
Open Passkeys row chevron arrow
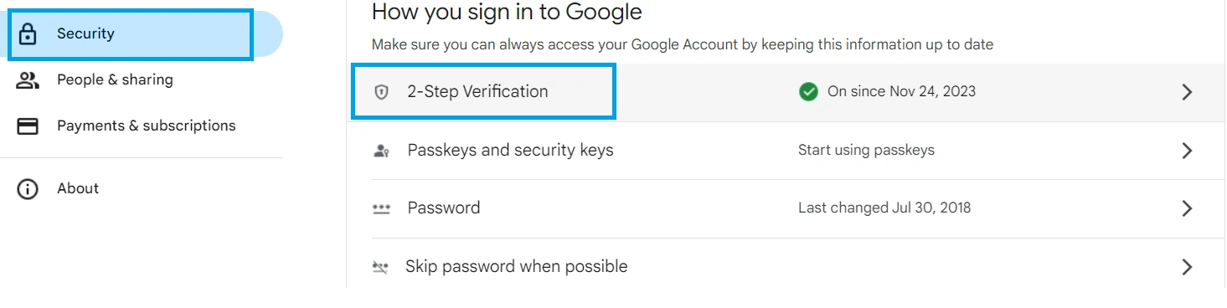point(1186,151)
